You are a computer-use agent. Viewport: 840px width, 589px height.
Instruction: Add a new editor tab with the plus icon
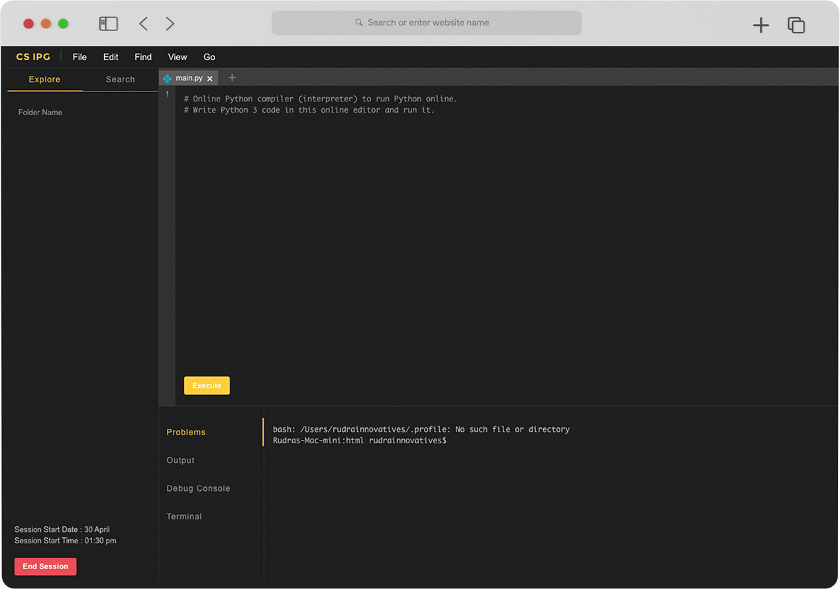tap(232, 78)
